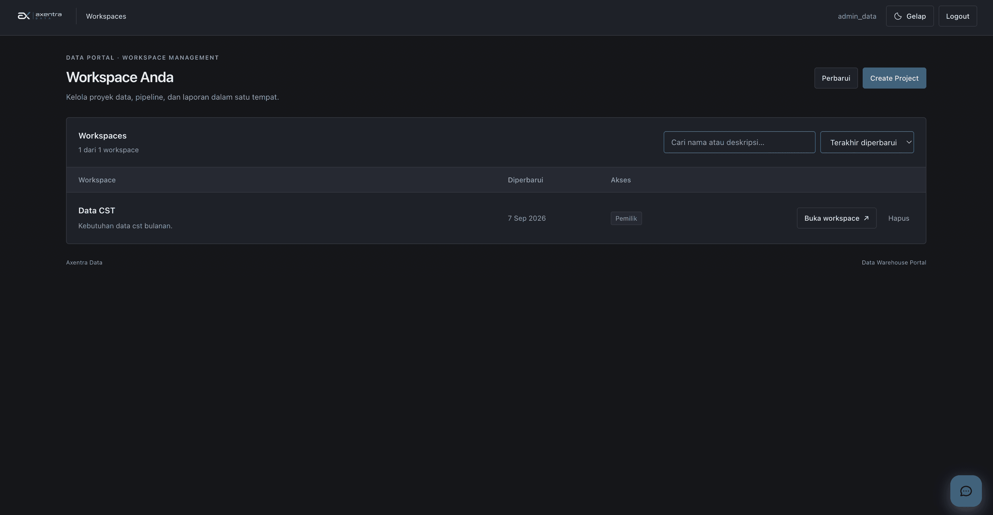Click the Data CST workspace name
The image size is (993, 515).
[x=97, y=210]
